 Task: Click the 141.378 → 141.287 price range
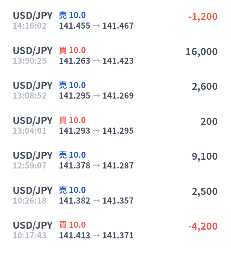pyautogui.click(x=96, y=166)
